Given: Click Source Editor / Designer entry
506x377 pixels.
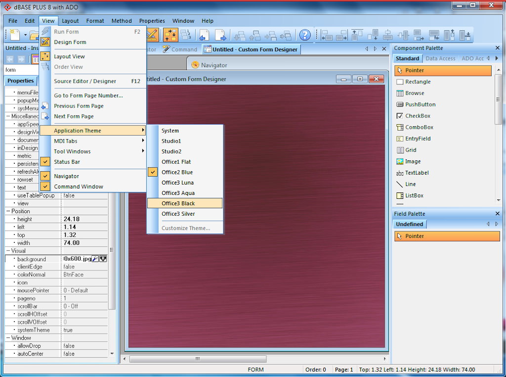Looking at the screenshot, I should click(92, 81).
